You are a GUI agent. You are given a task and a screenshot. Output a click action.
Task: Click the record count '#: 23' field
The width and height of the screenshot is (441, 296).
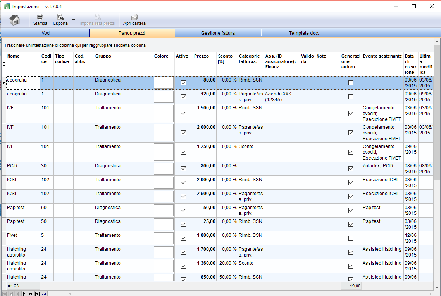point(23,286)
